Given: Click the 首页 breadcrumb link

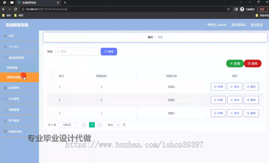Looking at the screenshot, I should tap(150, 37).
